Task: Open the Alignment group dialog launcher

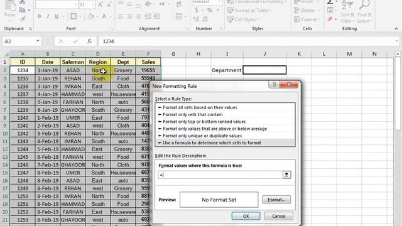Action: [x=187, y=29]
